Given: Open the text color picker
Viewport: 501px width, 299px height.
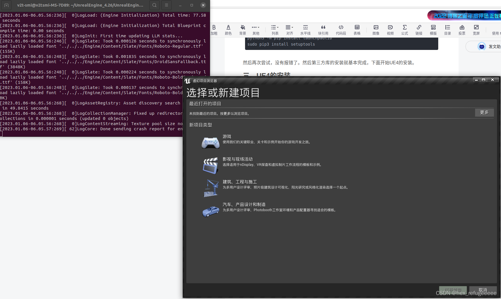Looking at the screenshot, I should coord(228,30).
